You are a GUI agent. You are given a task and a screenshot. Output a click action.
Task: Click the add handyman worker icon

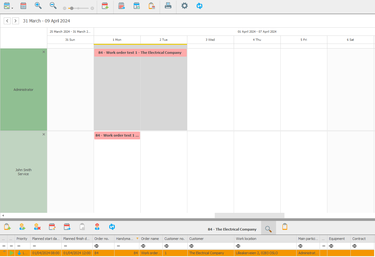pyautogui.click(x=22, y=227)
